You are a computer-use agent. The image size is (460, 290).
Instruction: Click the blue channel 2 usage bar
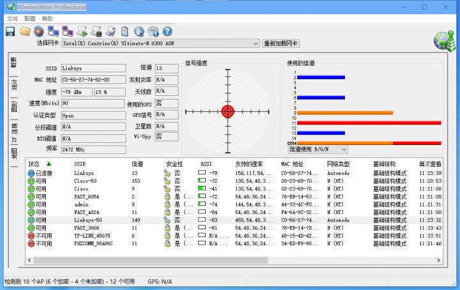(321, 77)
